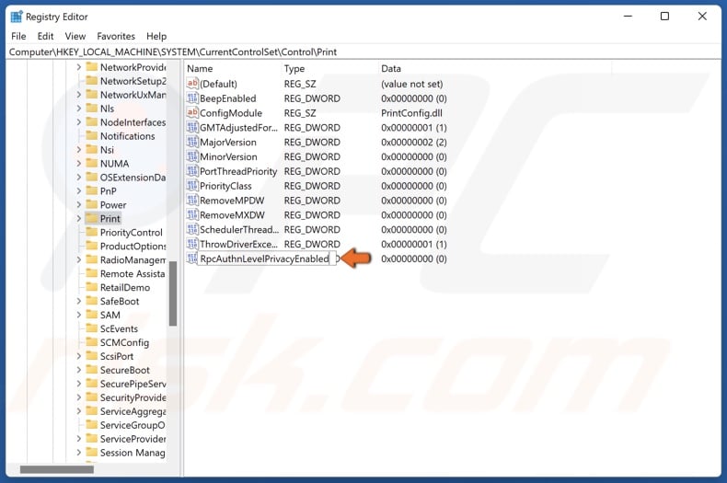Open the Edit menu
This screenshot has width=727, height=483.
pyautogui.click(x=45, y=36)
